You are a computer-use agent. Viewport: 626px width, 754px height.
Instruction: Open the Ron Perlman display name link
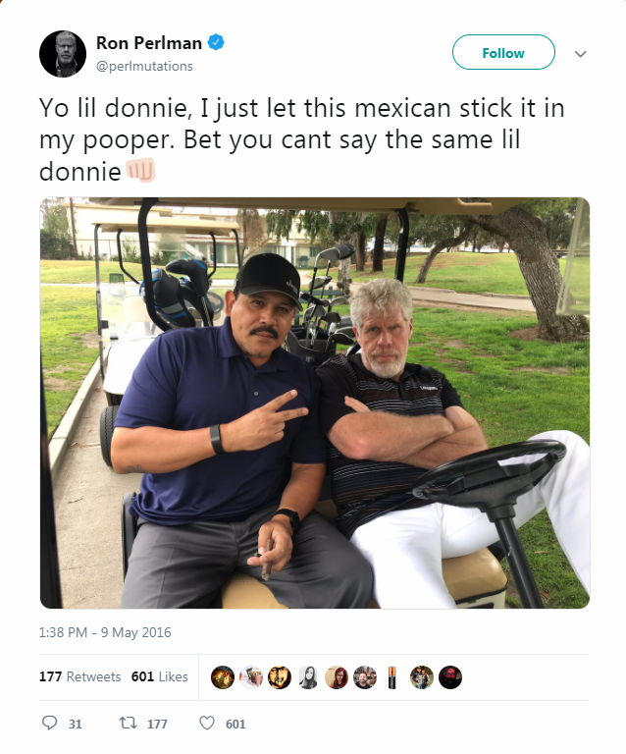[x=149, y=43]
